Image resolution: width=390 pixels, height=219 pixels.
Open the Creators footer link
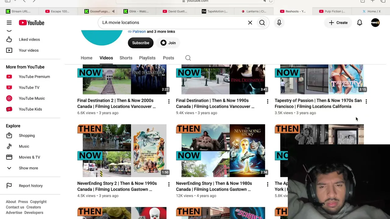pos(34,207)
